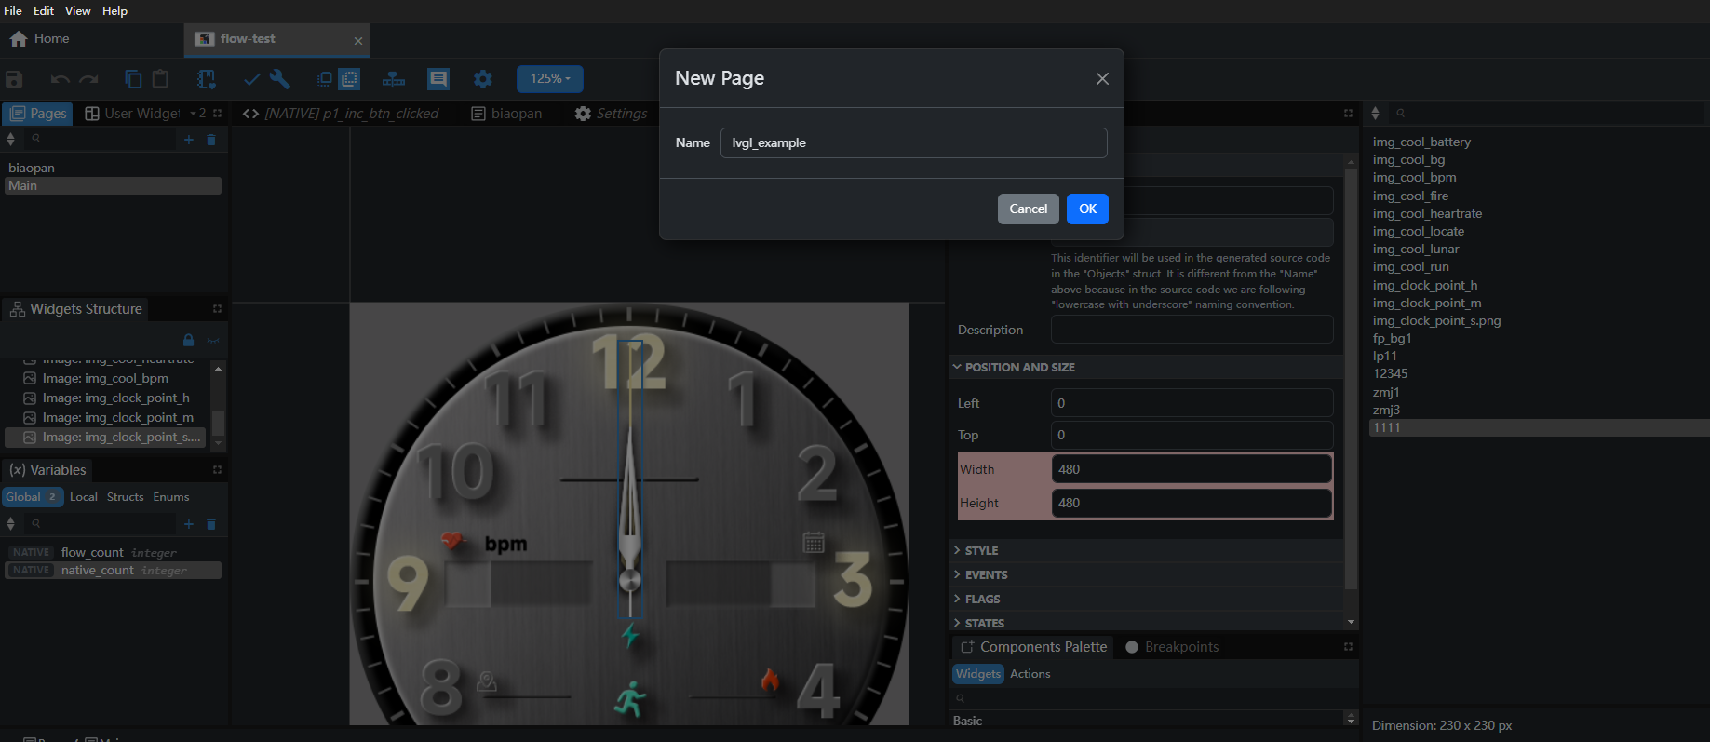
Task: Click OK in New Page dialog
Action: pos(1087,209)
